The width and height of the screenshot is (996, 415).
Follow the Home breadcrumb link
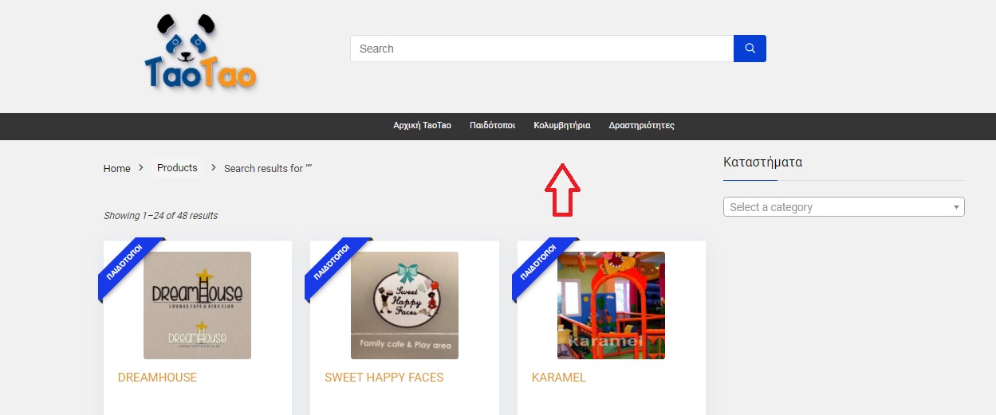[x=116, y=168]
